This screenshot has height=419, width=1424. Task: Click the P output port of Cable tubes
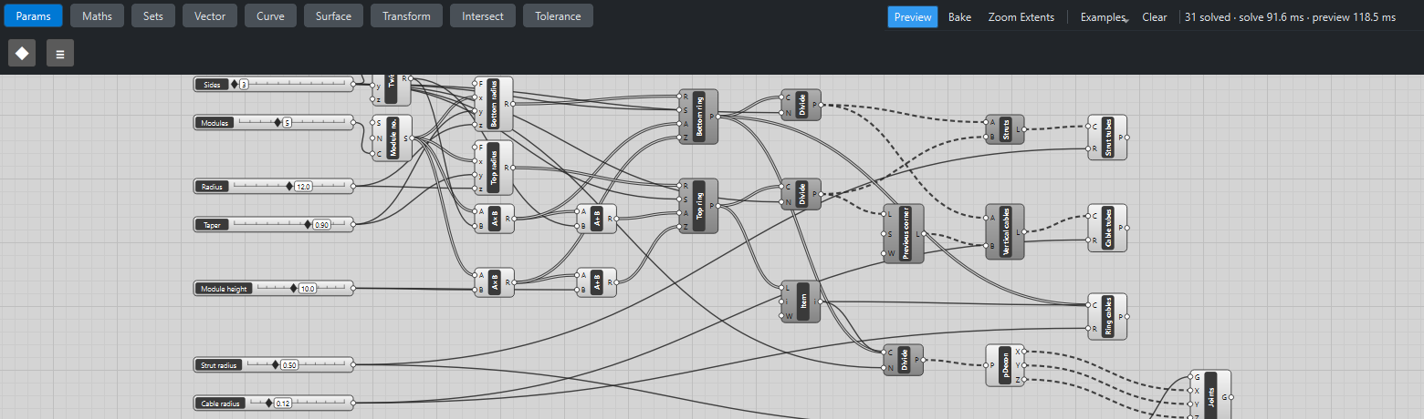tap(1126, 226)
